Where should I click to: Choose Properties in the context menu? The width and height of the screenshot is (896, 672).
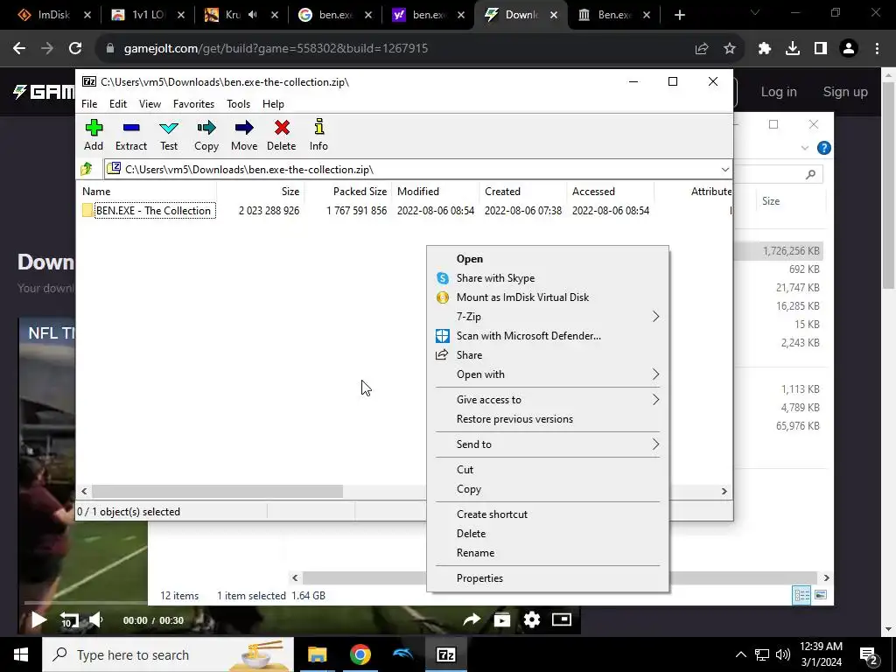[x=548, y=578]
